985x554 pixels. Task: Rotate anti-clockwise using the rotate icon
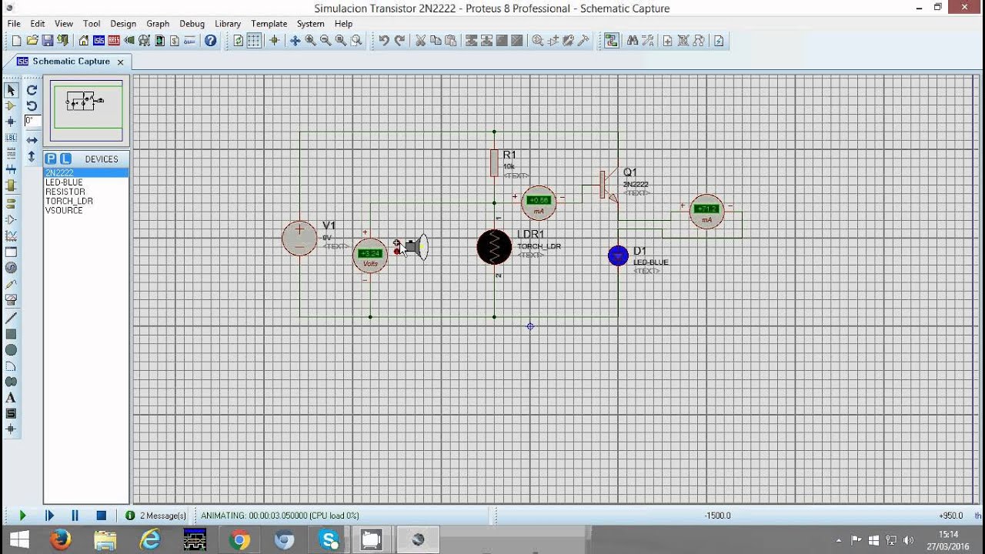click(32, 106)
